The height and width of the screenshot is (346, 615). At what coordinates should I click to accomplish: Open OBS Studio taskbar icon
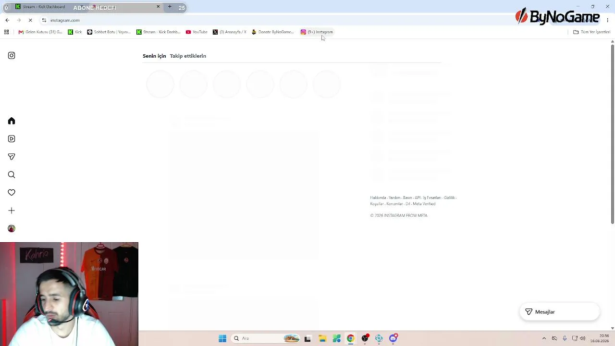pos(365,338)
